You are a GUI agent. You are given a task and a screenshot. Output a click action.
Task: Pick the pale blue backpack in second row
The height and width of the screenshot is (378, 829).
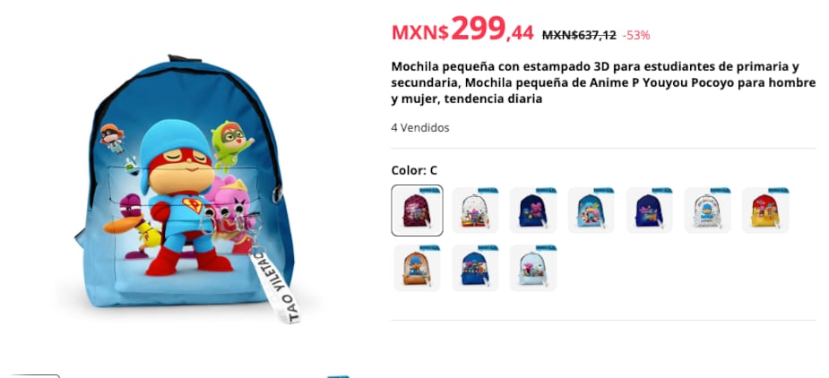pos(533,268)
